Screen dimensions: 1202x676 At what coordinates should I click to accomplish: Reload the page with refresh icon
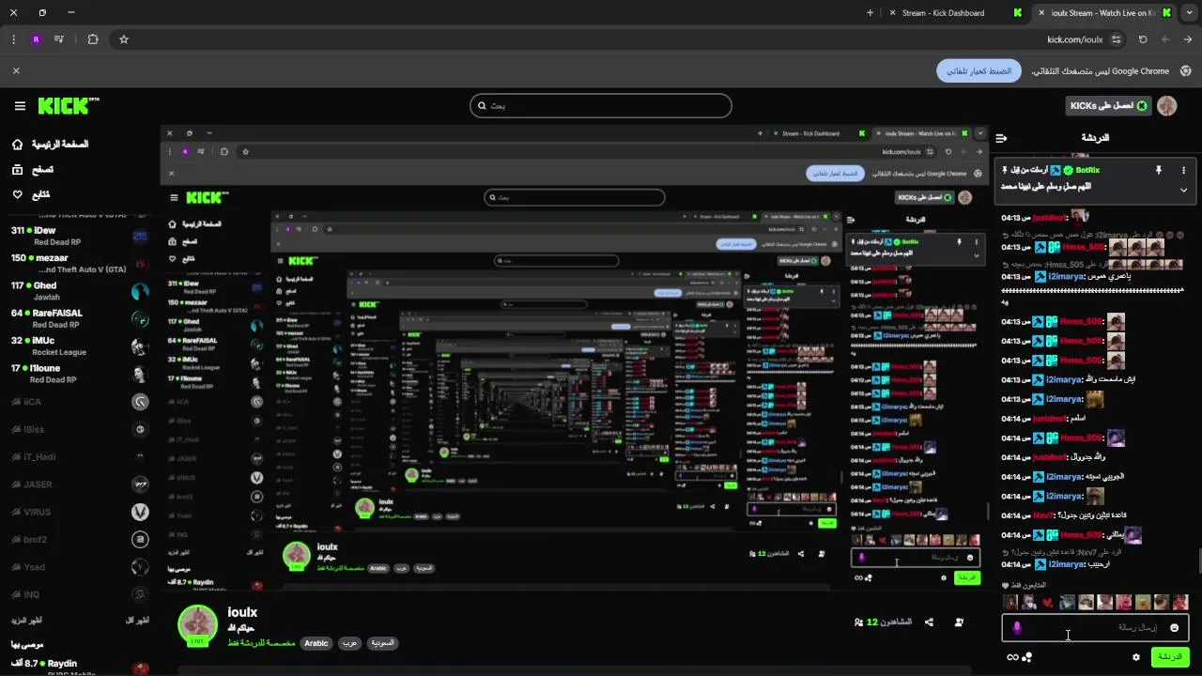1143,39
